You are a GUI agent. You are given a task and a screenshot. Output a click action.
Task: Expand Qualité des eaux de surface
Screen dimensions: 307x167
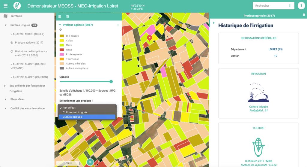click(x=5, y=108)
